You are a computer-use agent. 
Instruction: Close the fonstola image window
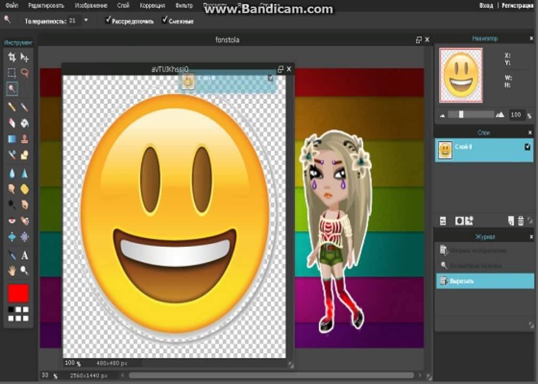pos(427,40)
